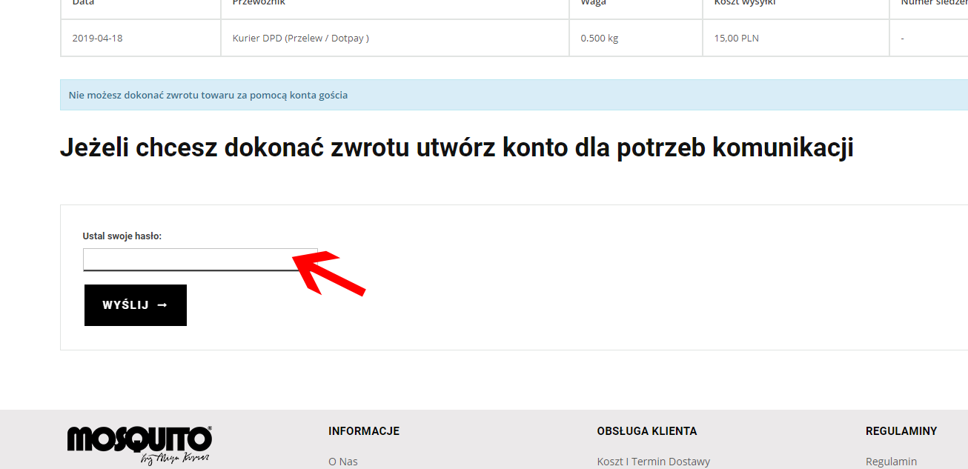Click the REGULAMINY footer heading
The height and width of the screenshot is (469, 968).
click(901, 431)
